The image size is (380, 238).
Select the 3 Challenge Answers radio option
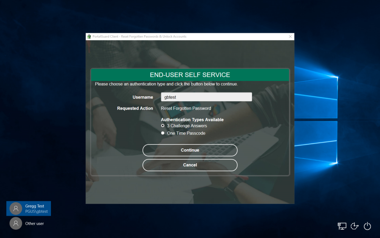tap(163, 126)
